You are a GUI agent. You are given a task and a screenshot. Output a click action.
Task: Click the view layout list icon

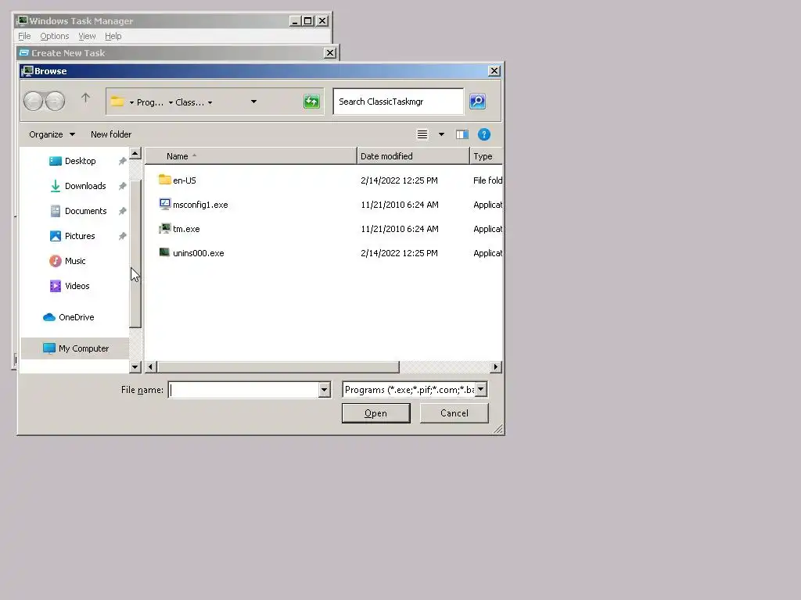(x=422, y=134)
